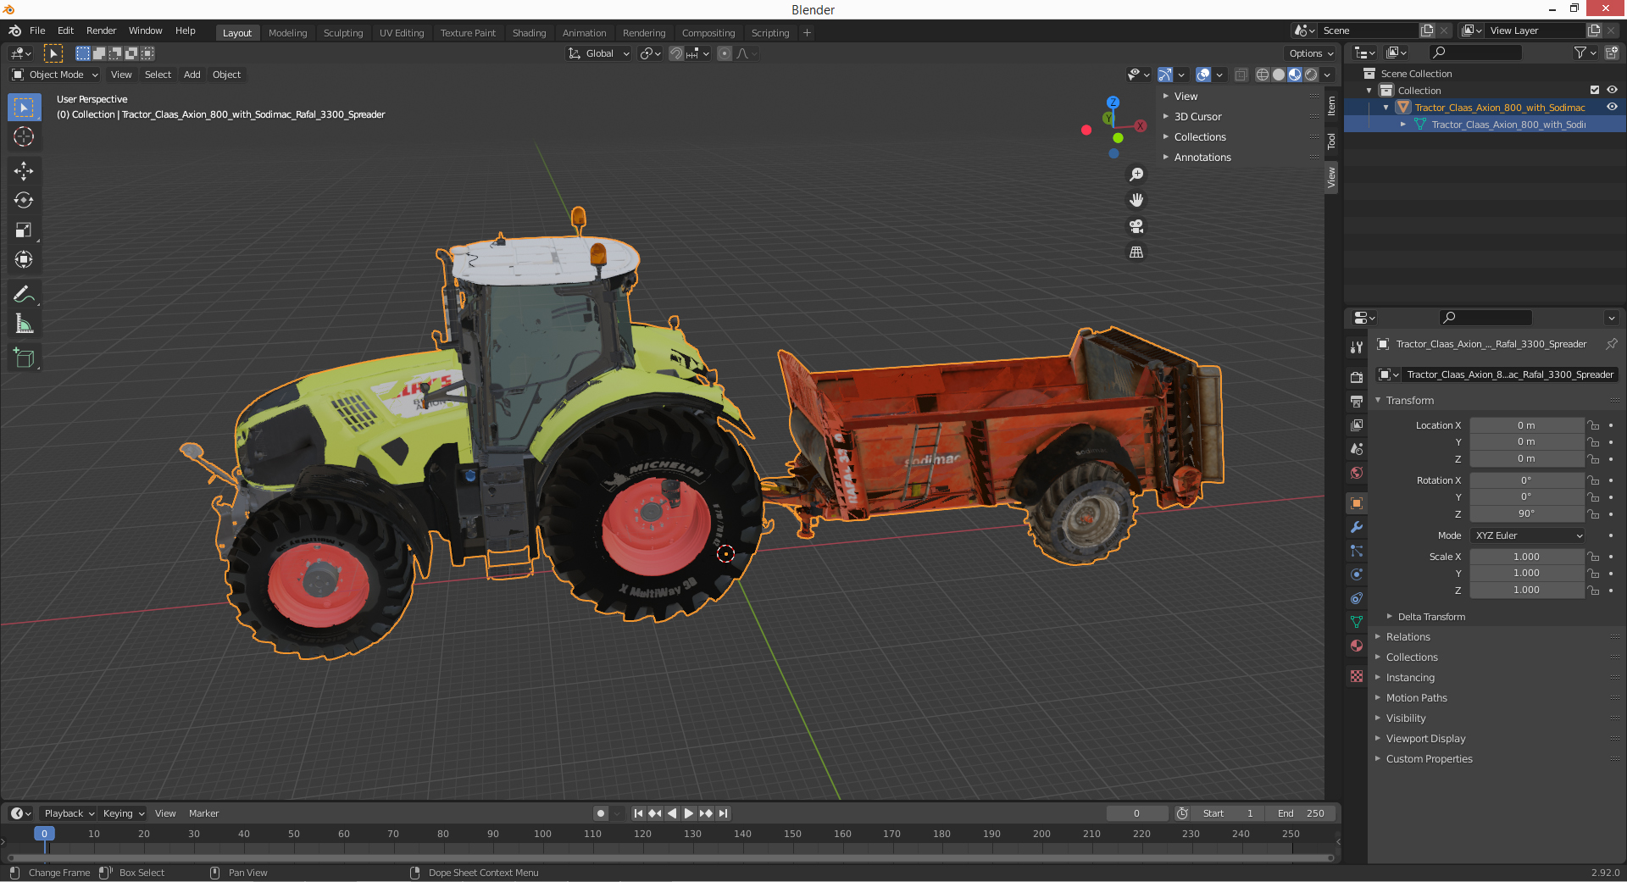Open Keying popover in timeline
Image resolution: width=1627 pixels, height=882 pixels.
click(x=124, y=813)
